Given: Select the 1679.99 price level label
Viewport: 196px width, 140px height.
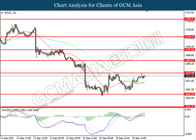Looking at the screenshot, I should point(190,73).
